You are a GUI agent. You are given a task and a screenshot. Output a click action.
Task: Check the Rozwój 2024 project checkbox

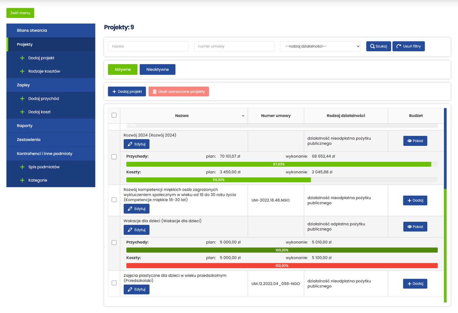point(114,157)
